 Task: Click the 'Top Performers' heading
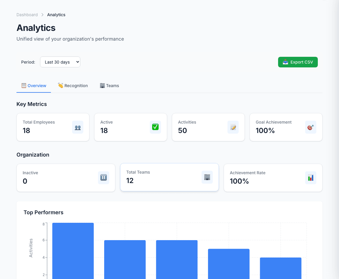[x=44, y=212]
